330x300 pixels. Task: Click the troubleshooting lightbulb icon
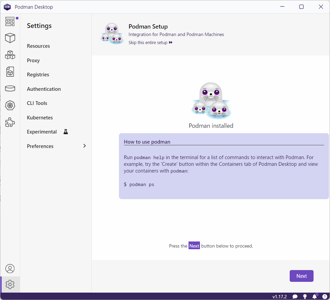(305, 296)
